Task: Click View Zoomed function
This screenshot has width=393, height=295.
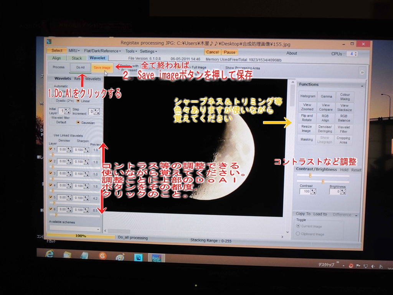Action: pos(307,107)
